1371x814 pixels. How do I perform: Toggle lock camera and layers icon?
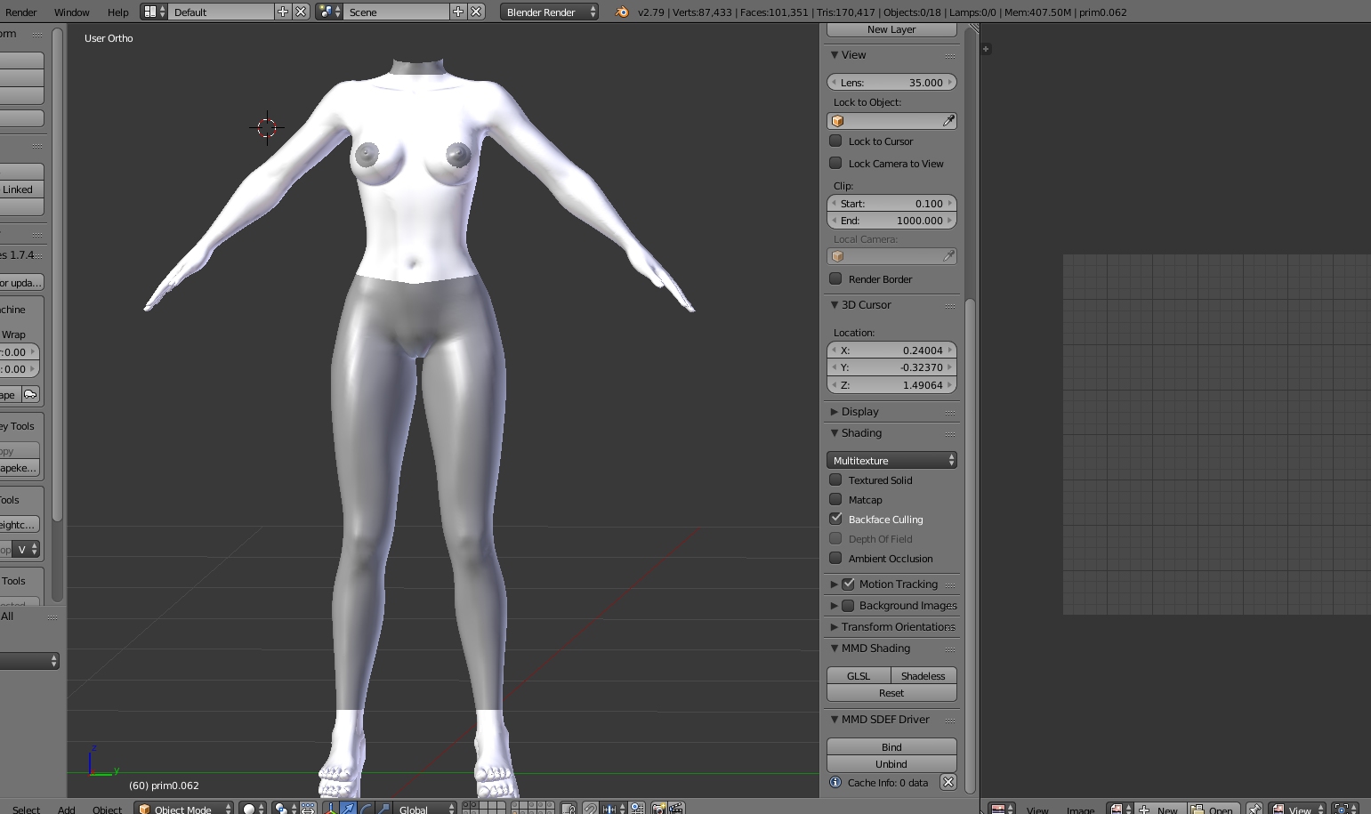569,809
